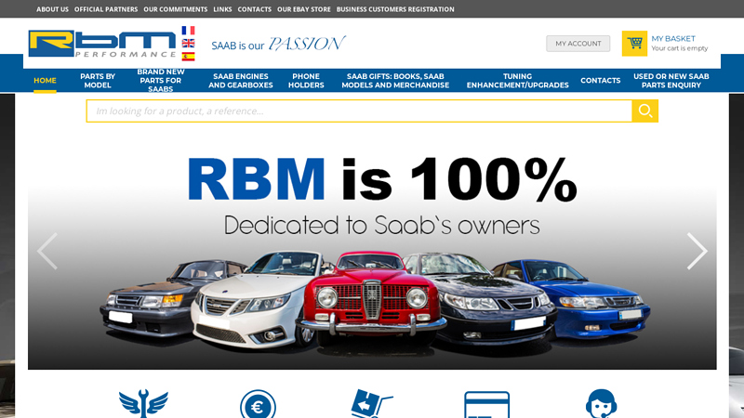Open Contacts in the top gray bar
The height and width of the screenshot is (418, 744).
coord(254,9)
